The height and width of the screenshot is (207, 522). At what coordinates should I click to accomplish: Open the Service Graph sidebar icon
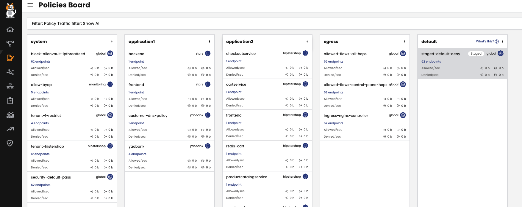[x=10, y=44]
